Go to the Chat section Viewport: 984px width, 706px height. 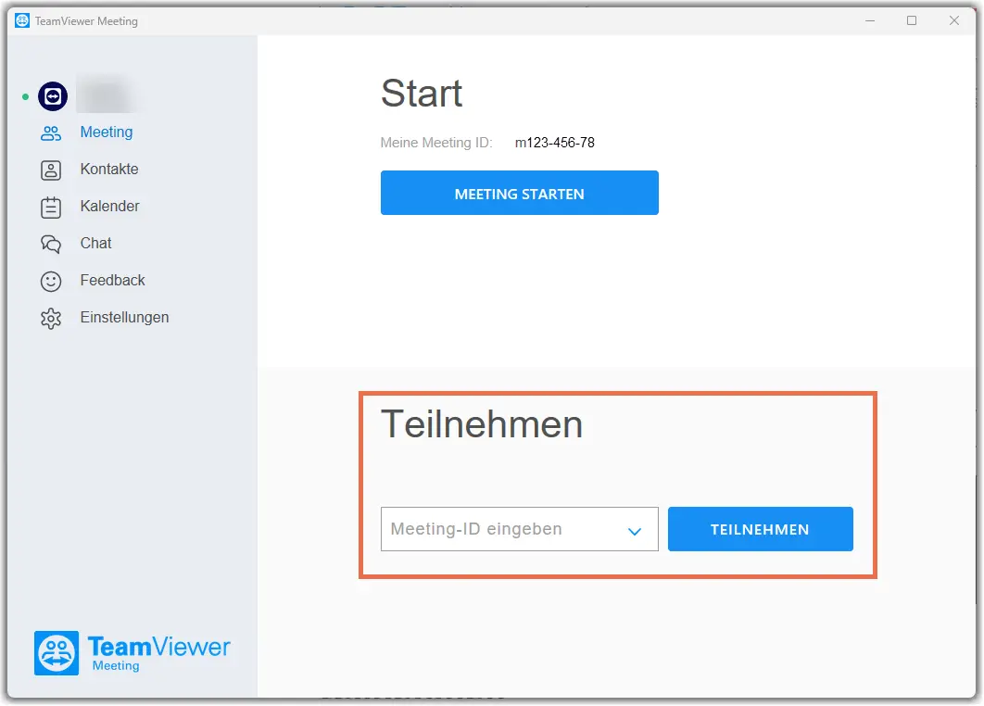pyautogui.click(x=95, y=243)
